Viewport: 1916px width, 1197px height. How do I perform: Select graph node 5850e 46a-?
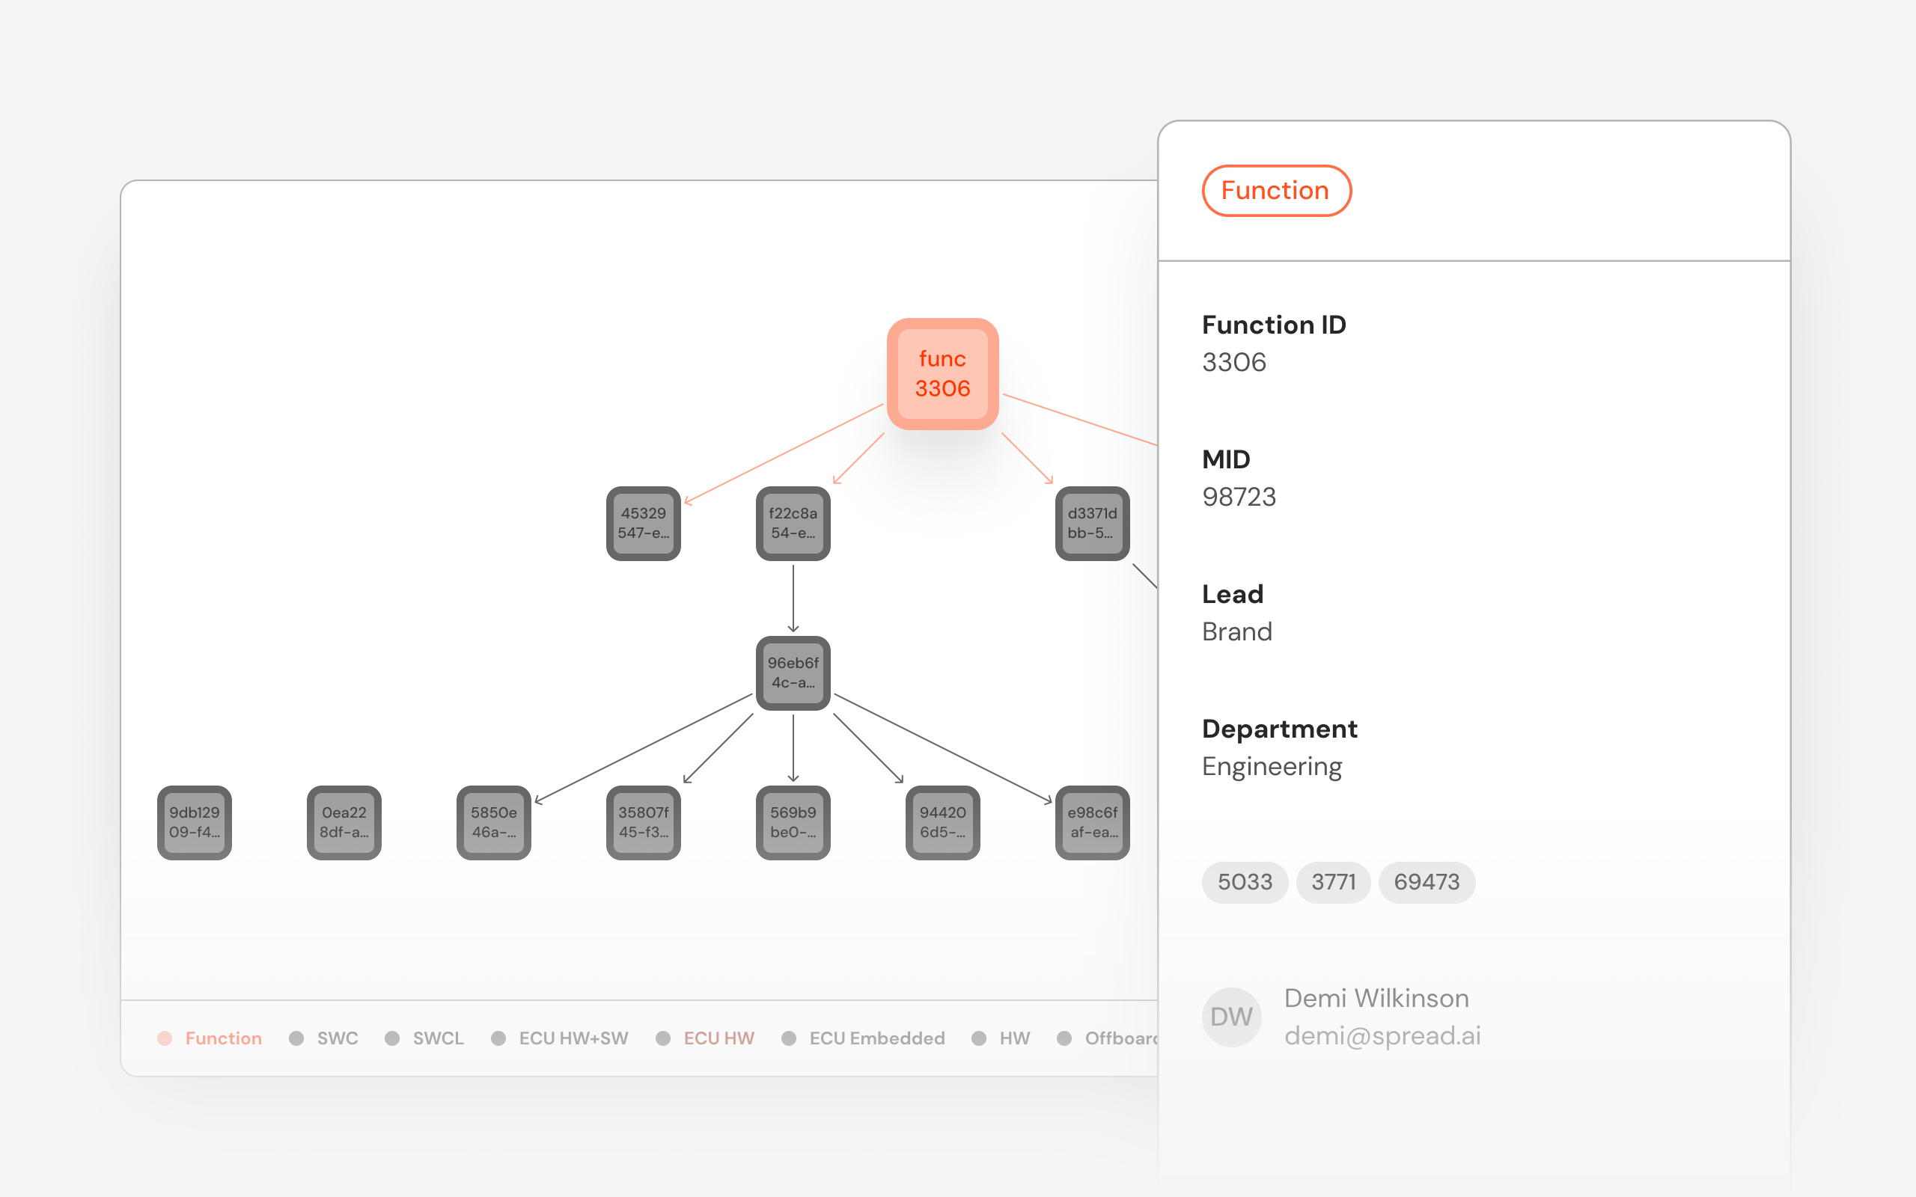(493, 822)
